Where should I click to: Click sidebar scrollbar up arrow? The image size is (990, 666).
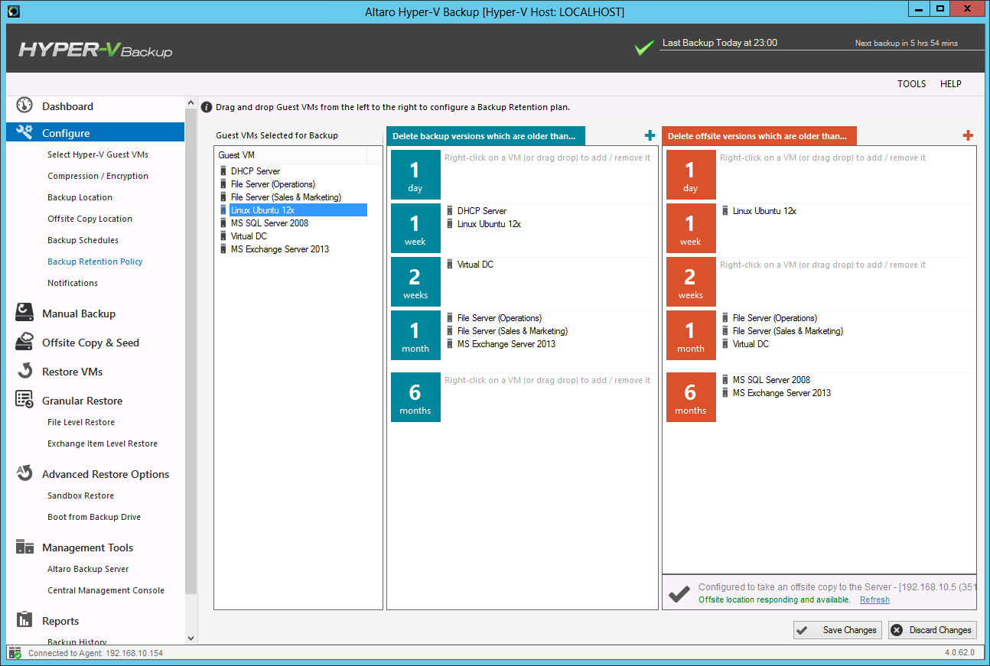pyautogui.click(x=191, y=102)
